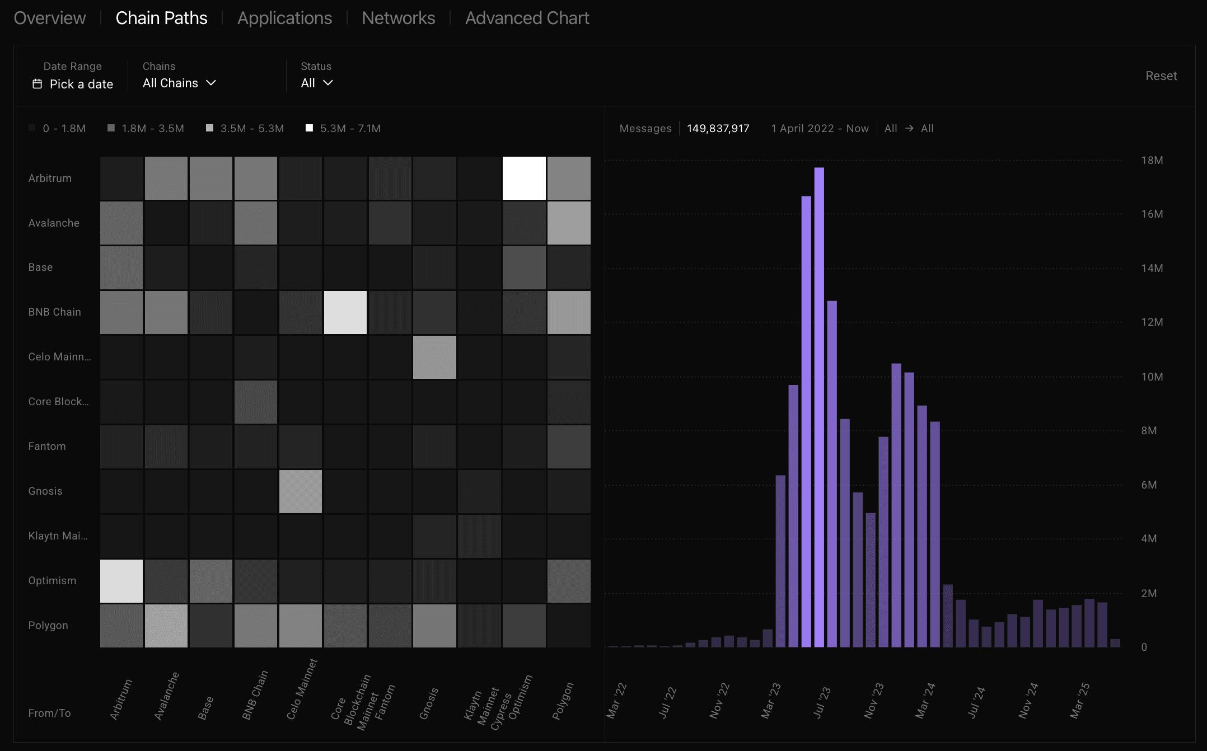Click the Gnosis to Celo Mainnet cell
Viewport: 1207px width, 751px height.
click(x=301, y=491)
